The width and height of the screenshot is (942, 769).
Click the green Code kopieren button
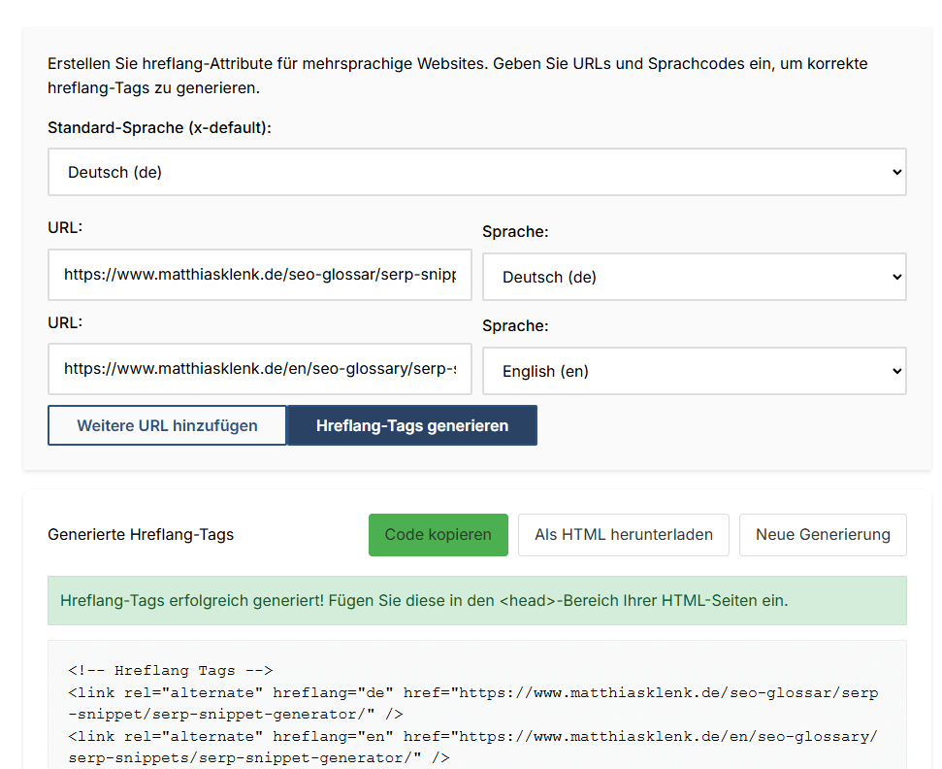[438, 534]
